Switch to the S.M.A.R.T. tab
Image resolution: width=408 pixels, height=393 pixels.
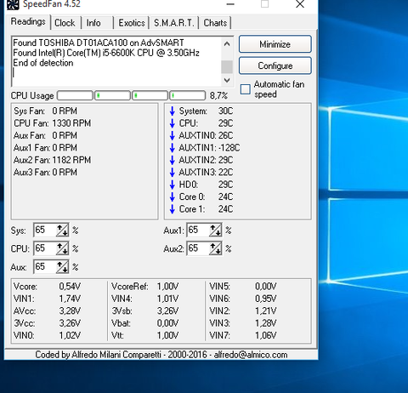pyautogui.click(x=174, y=23)
